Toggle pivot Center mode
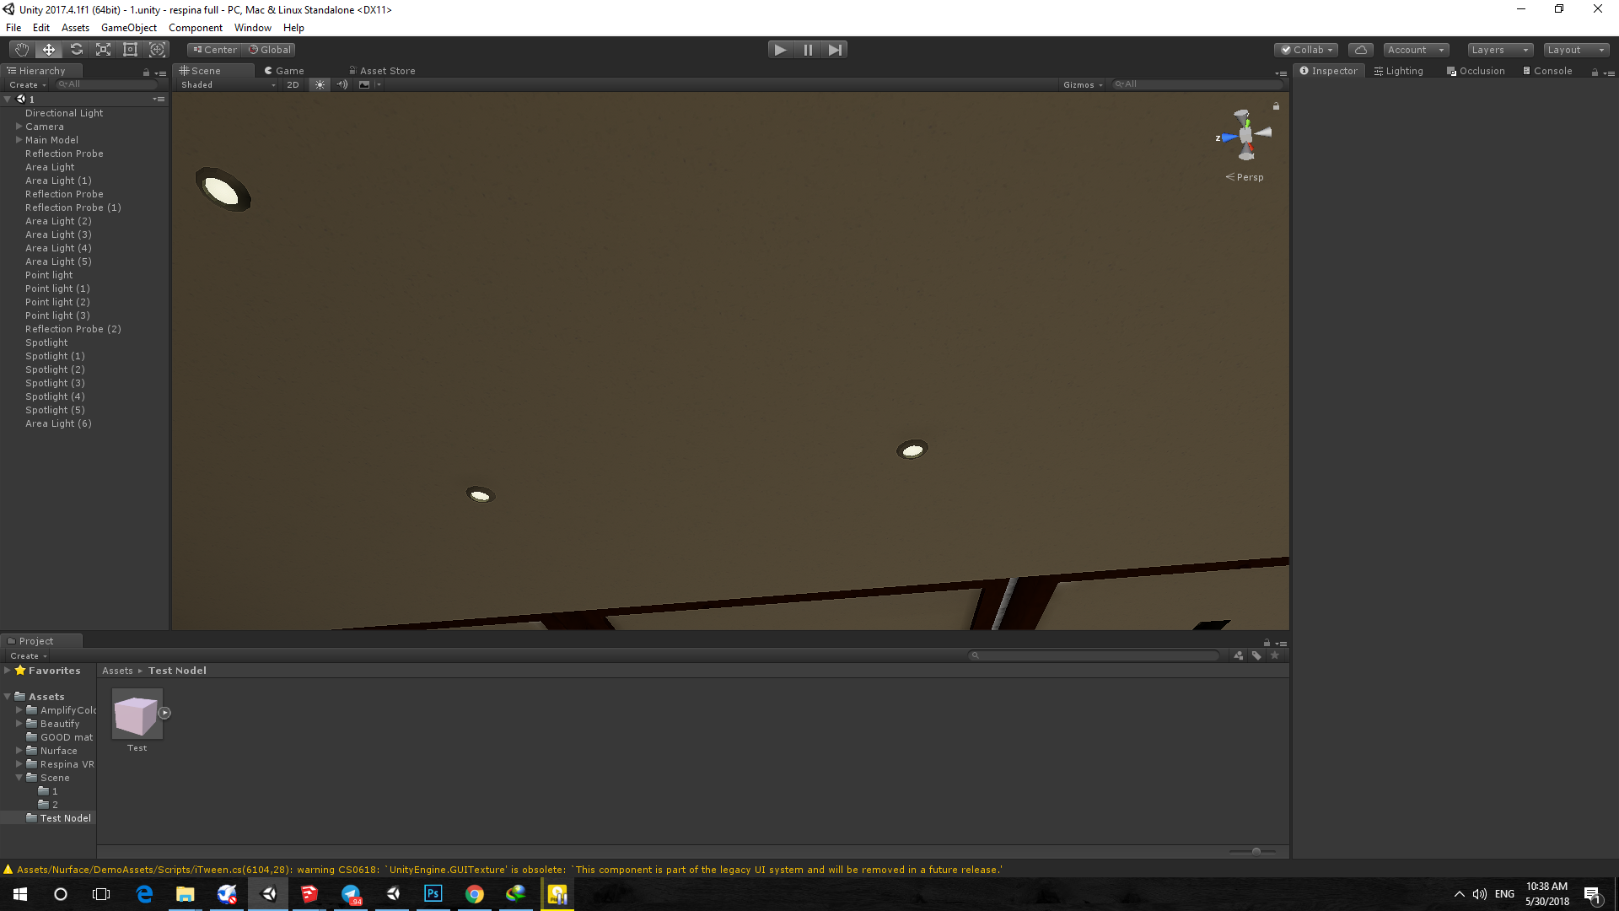Screen dimensions: 1619x911 tap(215, 50)
